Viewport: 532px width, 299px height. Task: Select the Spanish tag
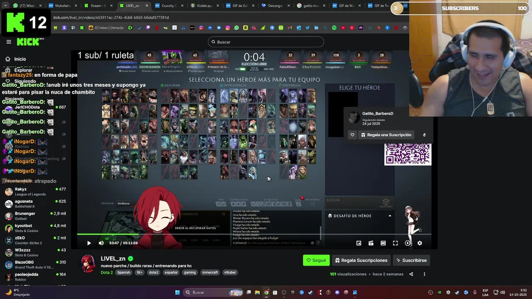click(123, 272)
